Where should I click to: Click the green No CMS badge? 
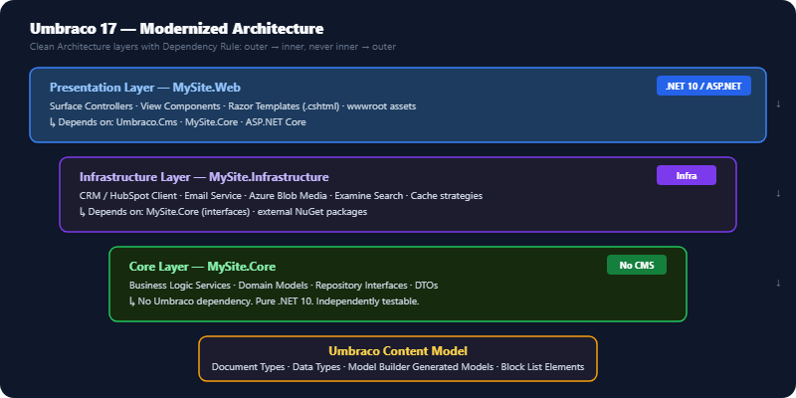coord(637,265)
